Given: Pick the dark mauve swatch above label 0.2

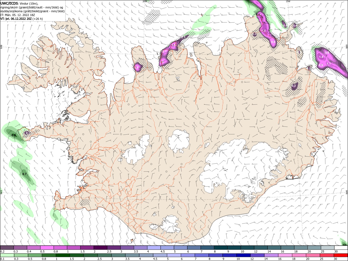Looking at the screenshot, I should click(x=7, y=248).
